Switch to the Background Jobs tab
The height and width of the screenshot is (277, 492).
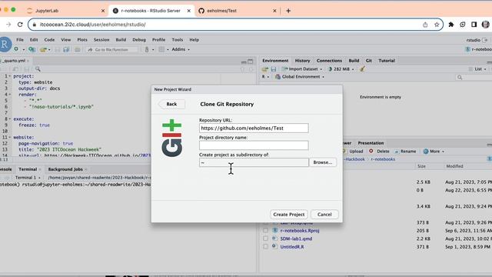point(65,169)
